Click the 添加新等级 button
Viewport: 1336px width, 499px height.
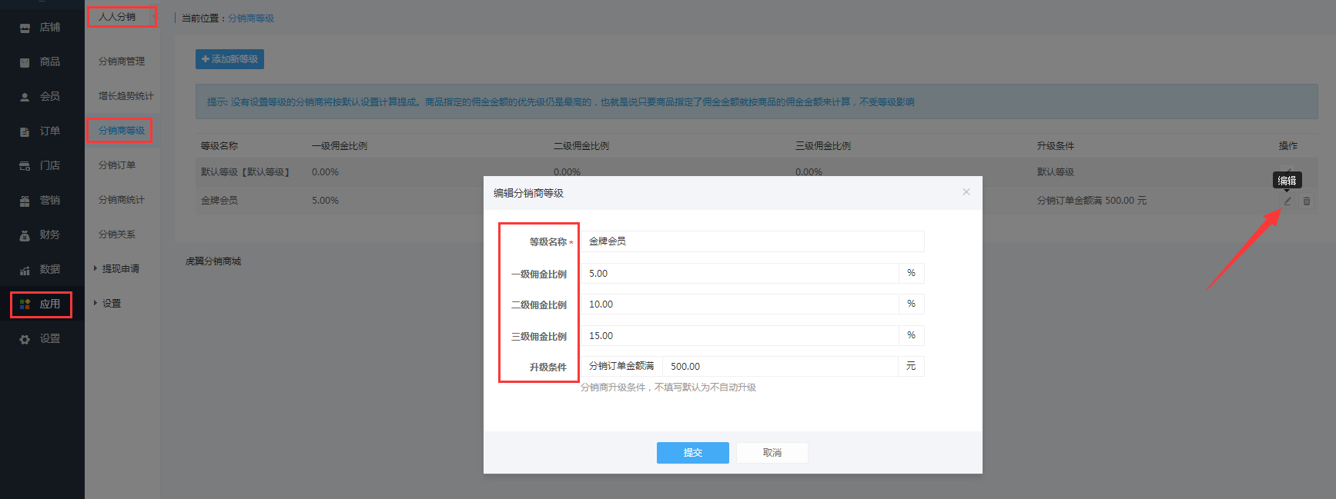(229, 59)
